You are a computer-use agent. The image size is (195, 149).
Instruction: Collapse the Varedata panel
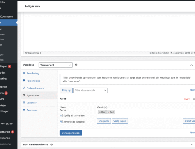[x=191, y=65]
